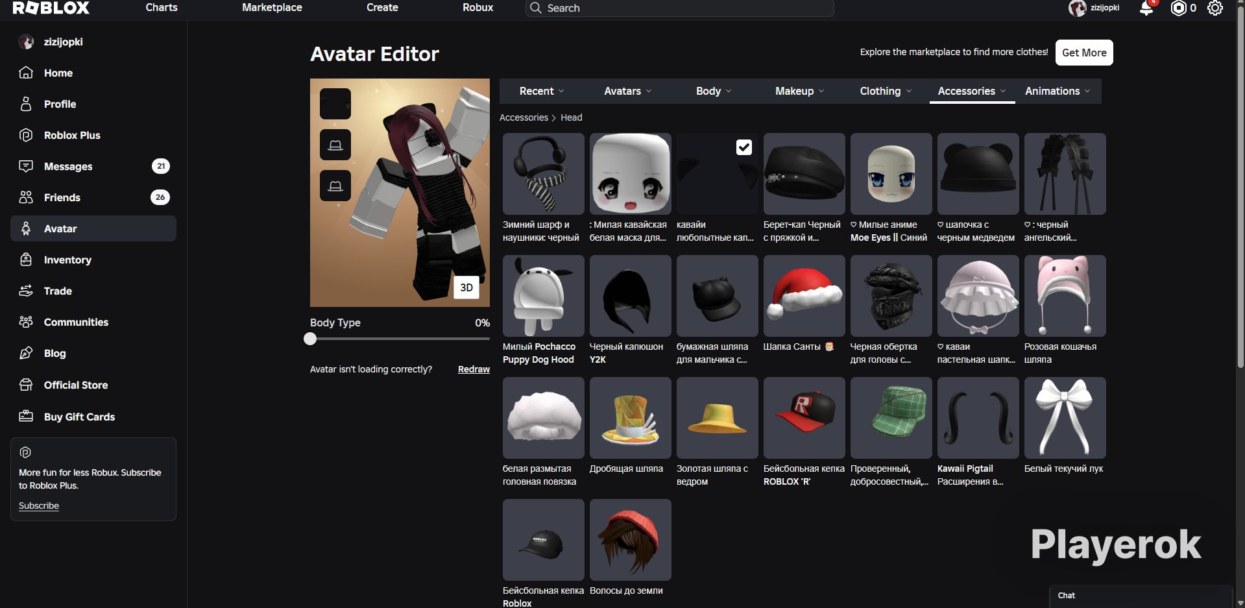Open zizijopki profile in sidebar

[93, 42]
